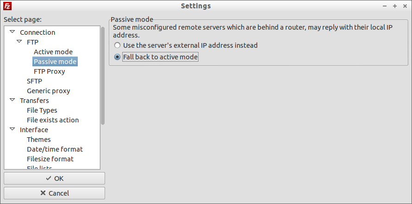Open Date/time format settings
The width and height of the screenshot is (412, 204).
point(55,149)
